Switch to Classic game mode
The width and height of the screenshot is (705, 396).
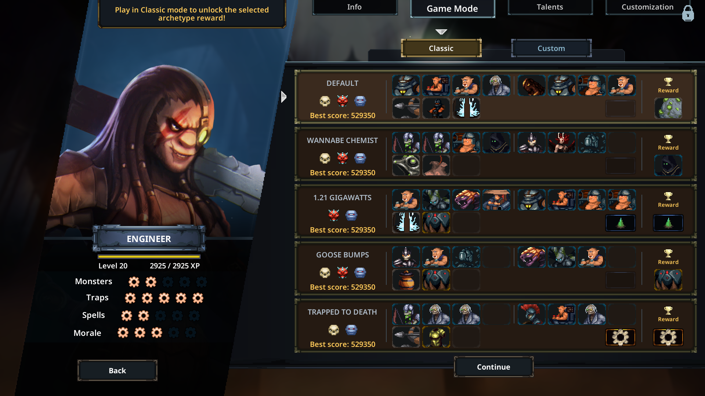pos(441,48)
